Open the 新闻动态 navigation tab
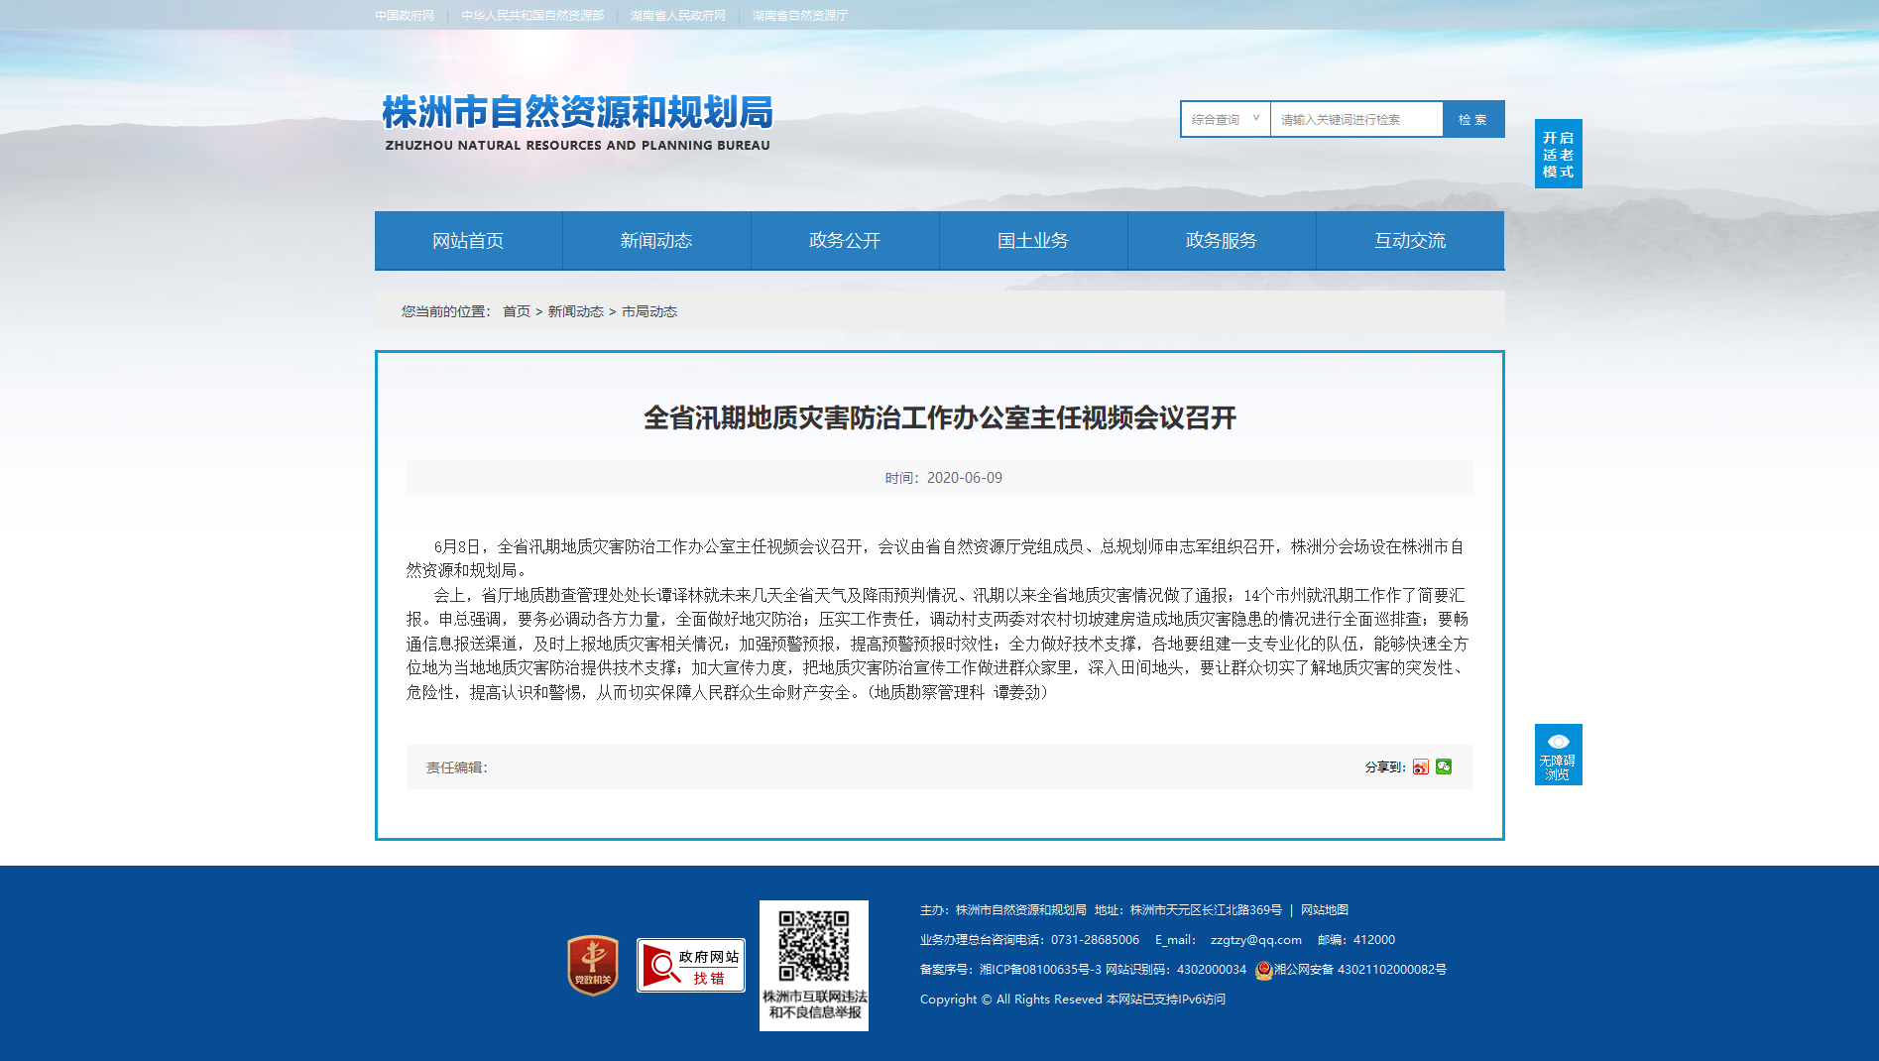The width and height of the screenshot is (1879, 1061). tap(656, 240)
